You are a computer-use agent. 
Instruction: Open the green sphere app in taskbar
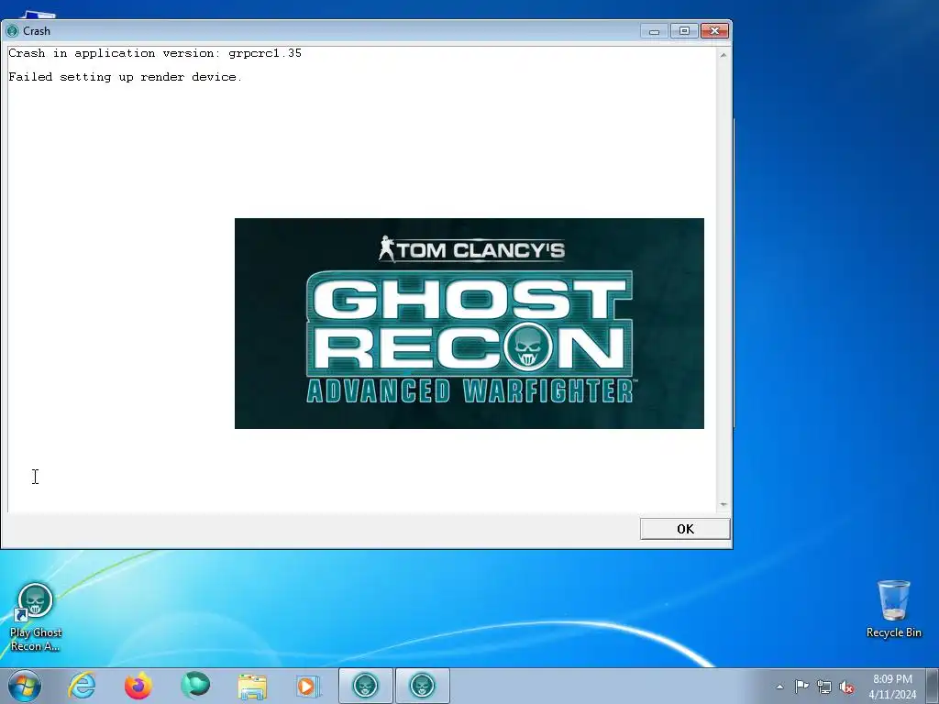195,686
